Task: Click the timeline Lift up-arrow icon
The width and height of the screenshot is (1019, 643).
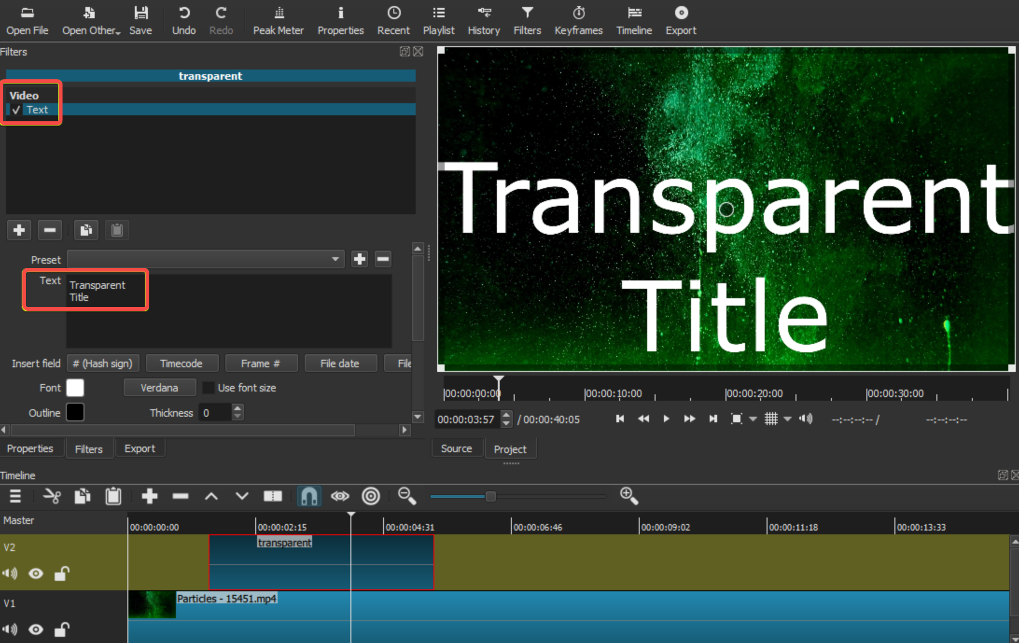Action: (211, 496)
